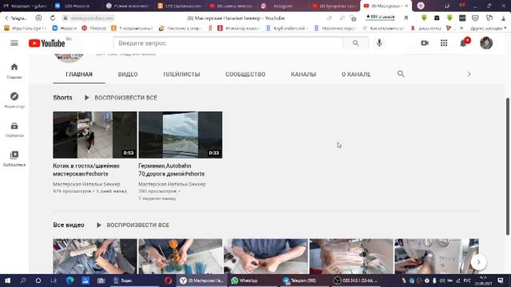Open Microsoft Edge from taskbar
This screenshot has height=287, width=511.
[69, 281]
